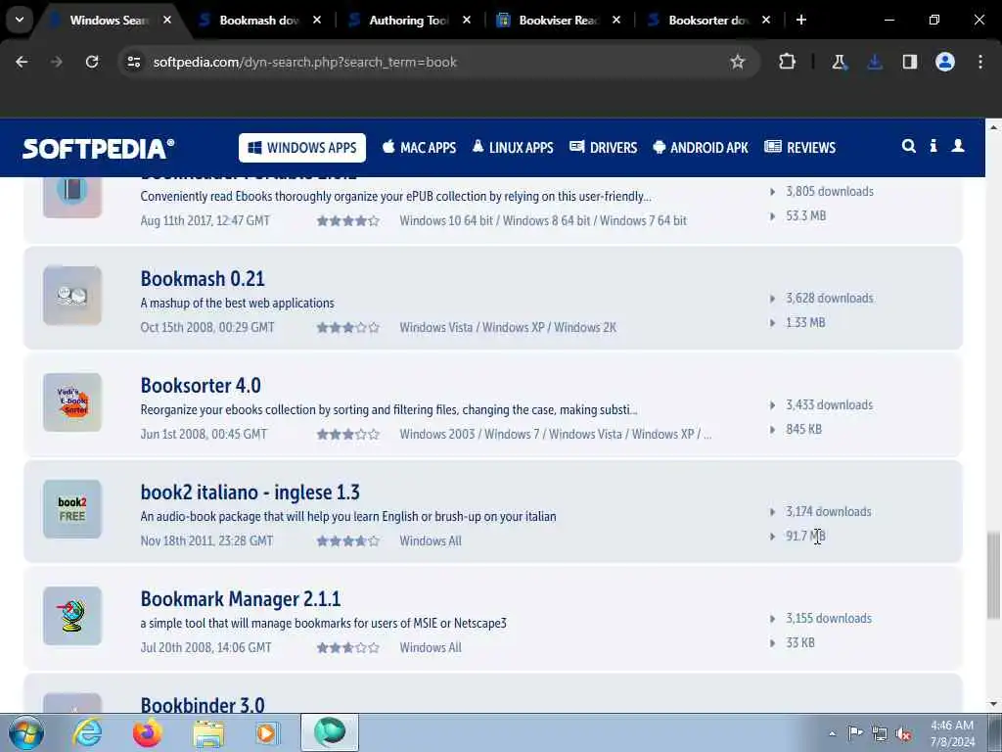Click the 3,174 downloads text
Screen dimensions: 1002x752
(828, 511)
